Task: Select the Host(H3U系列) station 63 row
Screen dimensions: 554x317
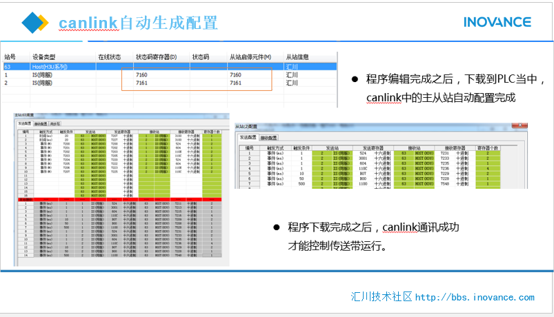Action: [x=170, y=66]
